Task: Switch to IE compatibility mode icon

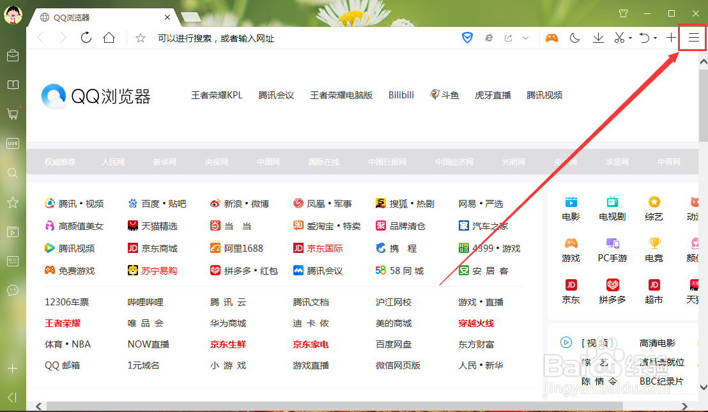Action: 489,38
